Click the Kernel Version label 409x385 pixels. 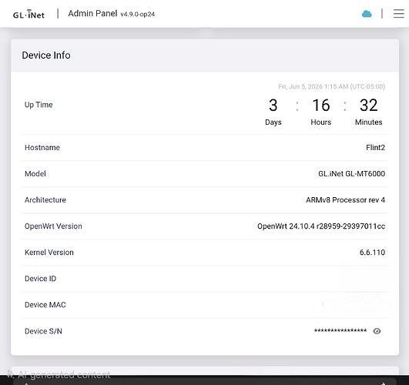pos(49,253)
